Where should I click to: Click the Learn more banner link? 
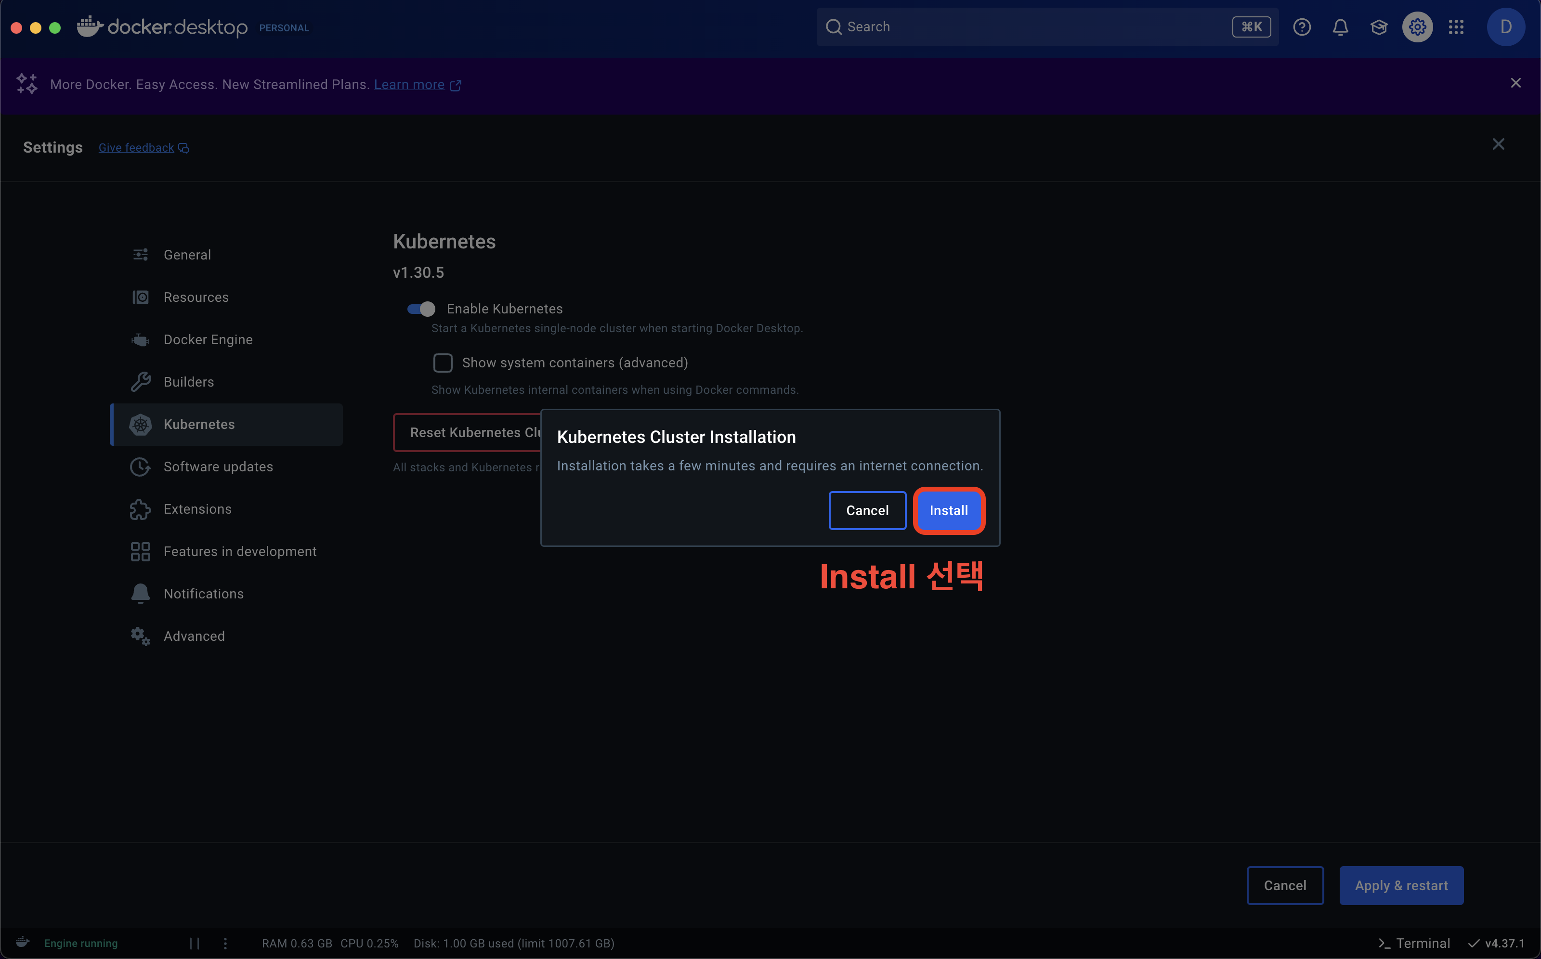(x=409, y=84)
